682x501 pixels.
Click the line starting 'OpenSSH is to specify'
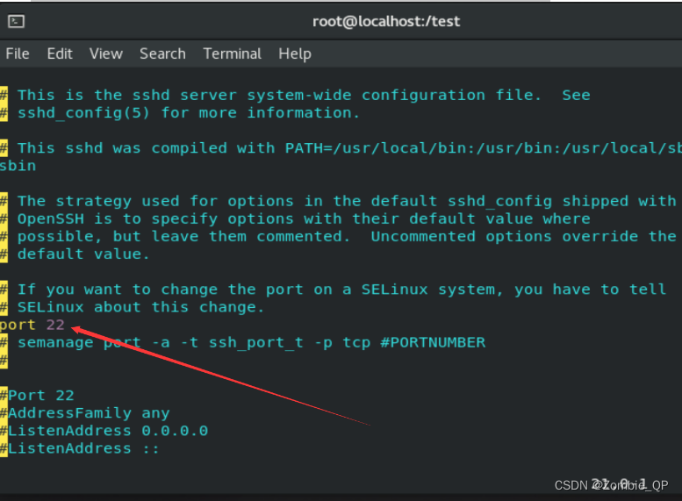[x=295, y=218]
